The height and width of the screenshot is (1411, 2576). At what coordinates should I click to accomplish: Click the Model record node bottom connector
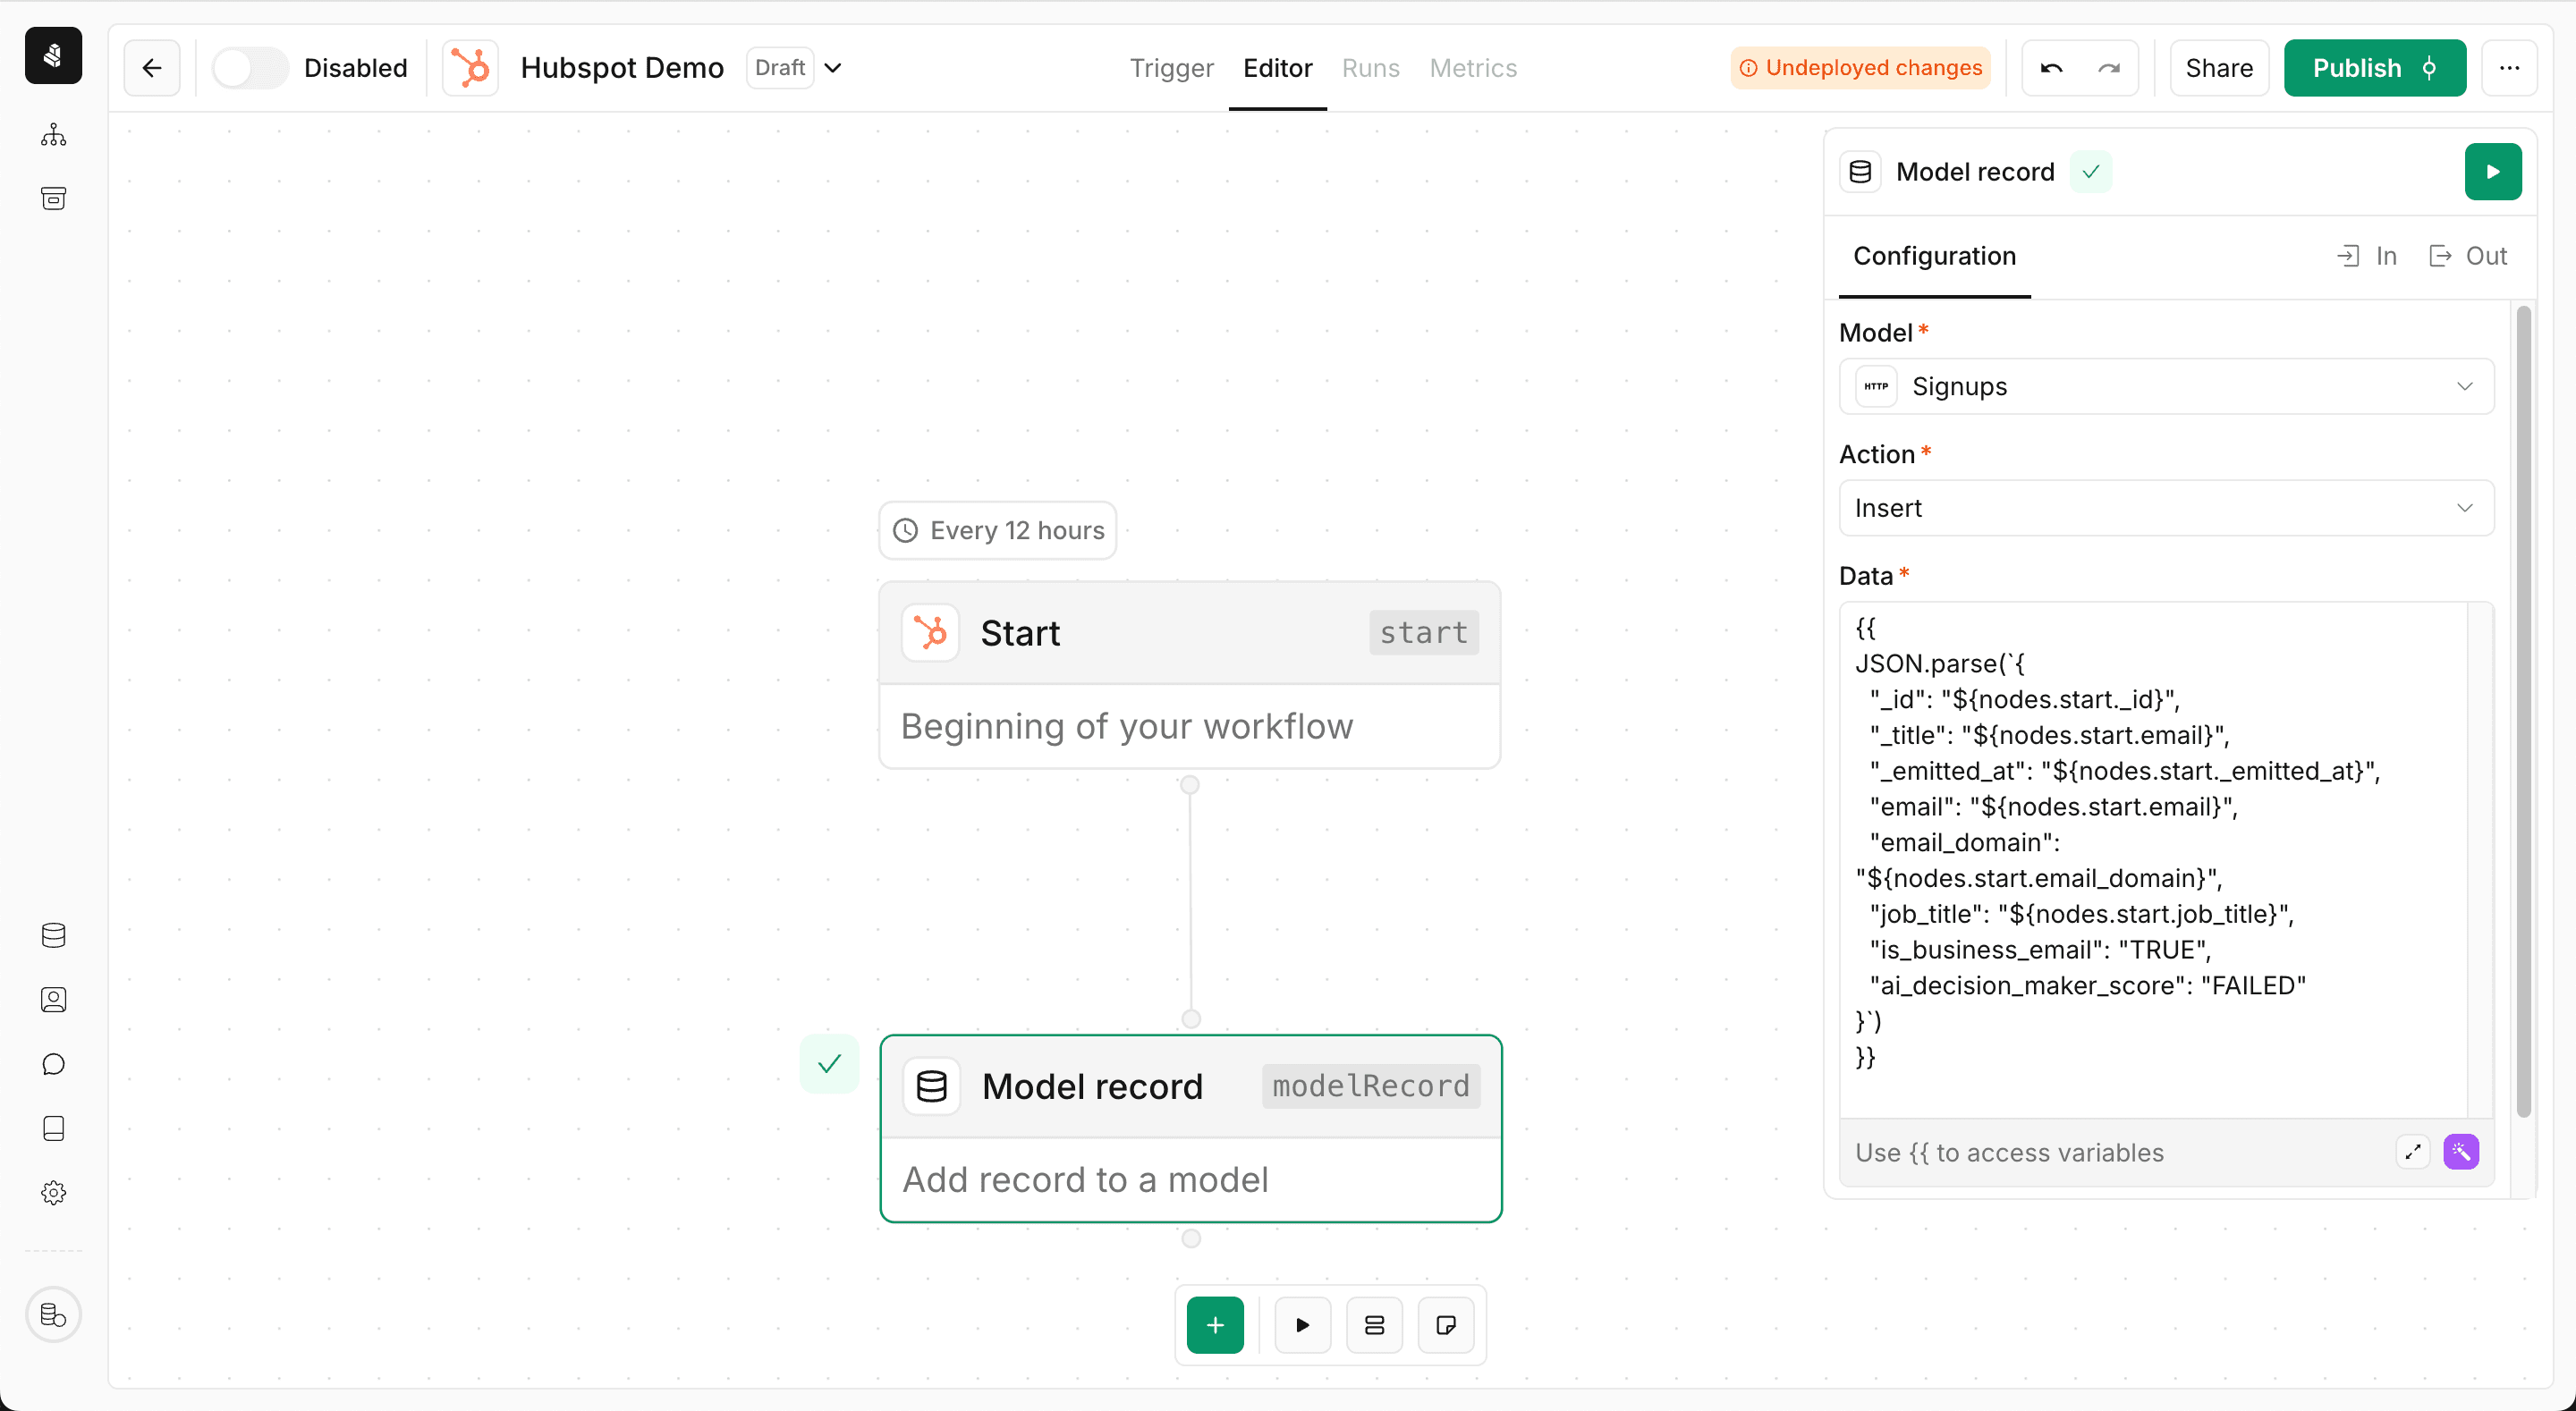(x=1191, y=1239)
